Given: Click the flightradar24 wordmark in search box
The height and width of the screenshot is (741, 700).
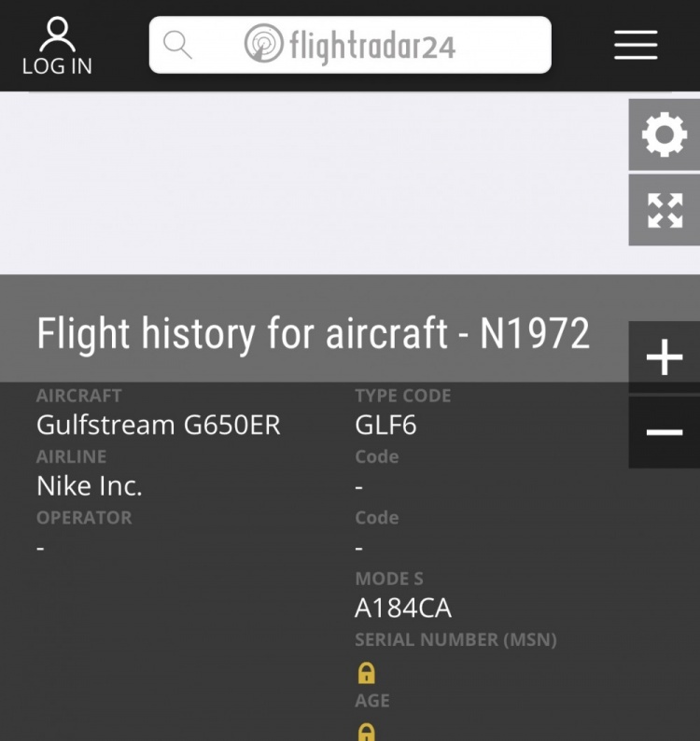Looking at the screenshot, I should pyautogui.click(x=371, y=45).
